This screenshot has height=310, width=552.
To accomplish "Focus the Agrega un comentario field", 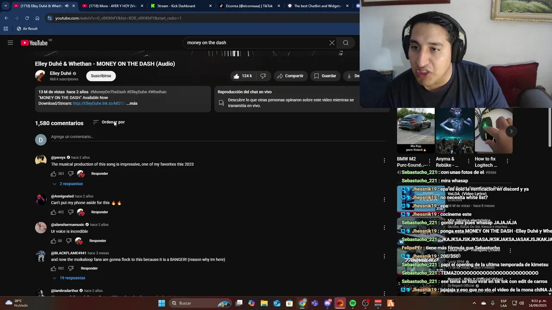I will click(218, 137).
